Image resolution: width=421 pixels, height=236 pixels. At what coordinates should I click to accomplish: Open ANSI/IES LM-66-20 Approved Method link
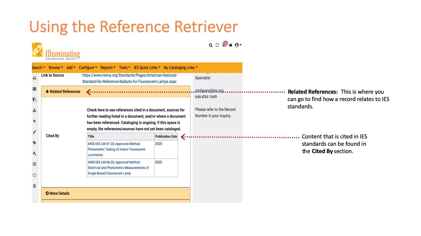pyautogui.click(x=118, y=168)
